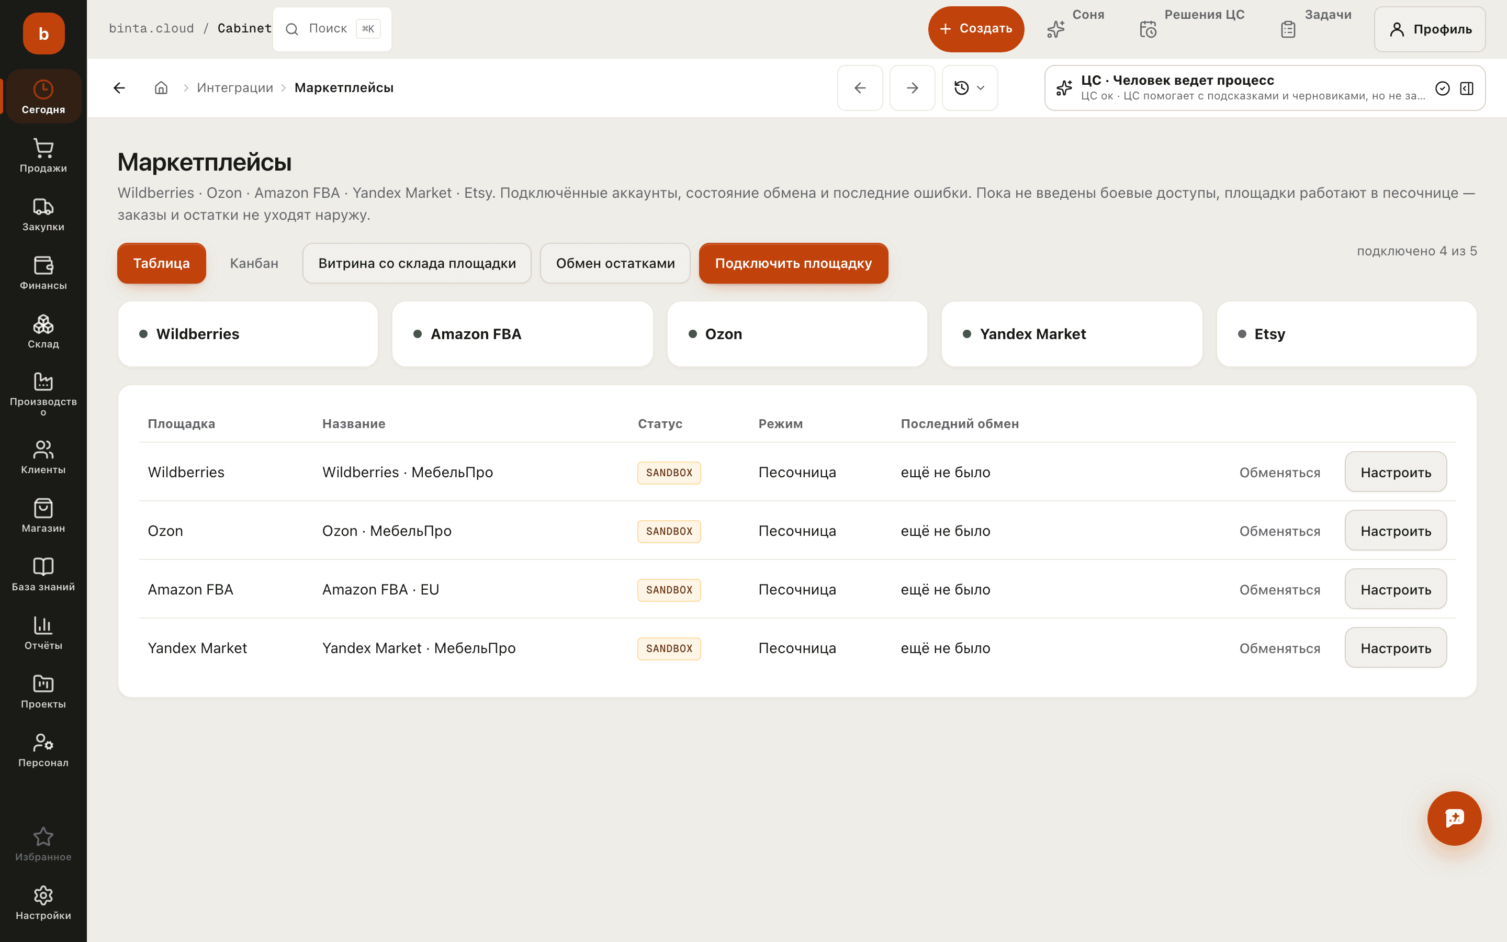This screenshot has width=1507, height=942.
Task: Select the Ozon marketplace card
Action: [x=797, y=334]
